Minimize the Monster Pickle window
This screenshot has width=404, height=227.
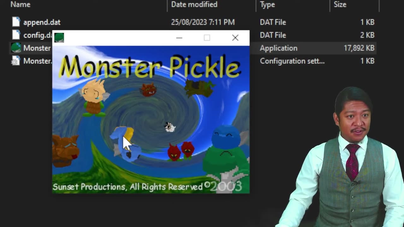coord(179,38)
